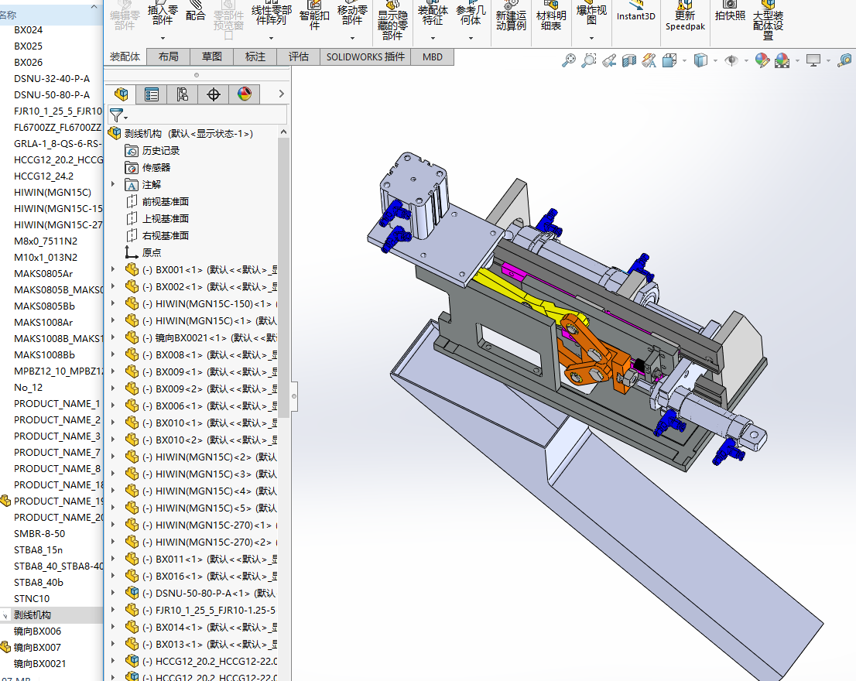Open DisplayManager color ball tab
Screen dimensions: 856x681
click(245, 94)
